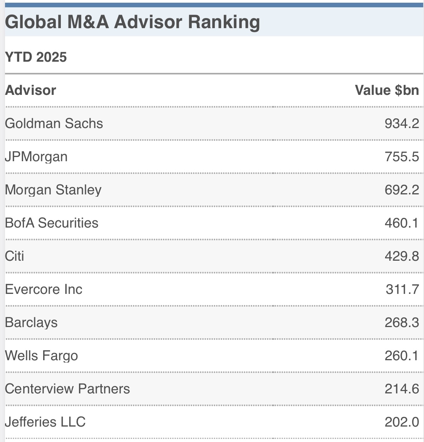
Task: Click the 429.8 value for Citi
Action: pyautogui.click(x=402, y=256)
